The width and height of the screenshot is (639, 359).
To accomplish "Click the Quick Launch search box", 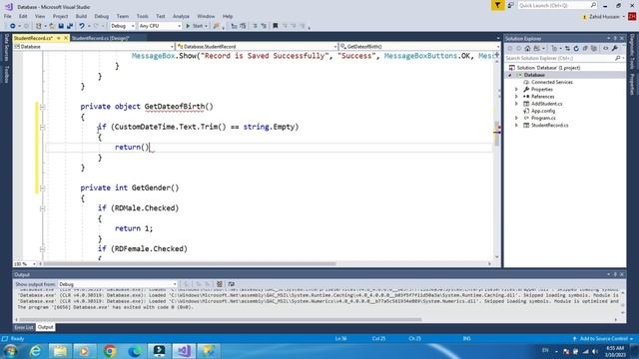I will click(557, 5).
